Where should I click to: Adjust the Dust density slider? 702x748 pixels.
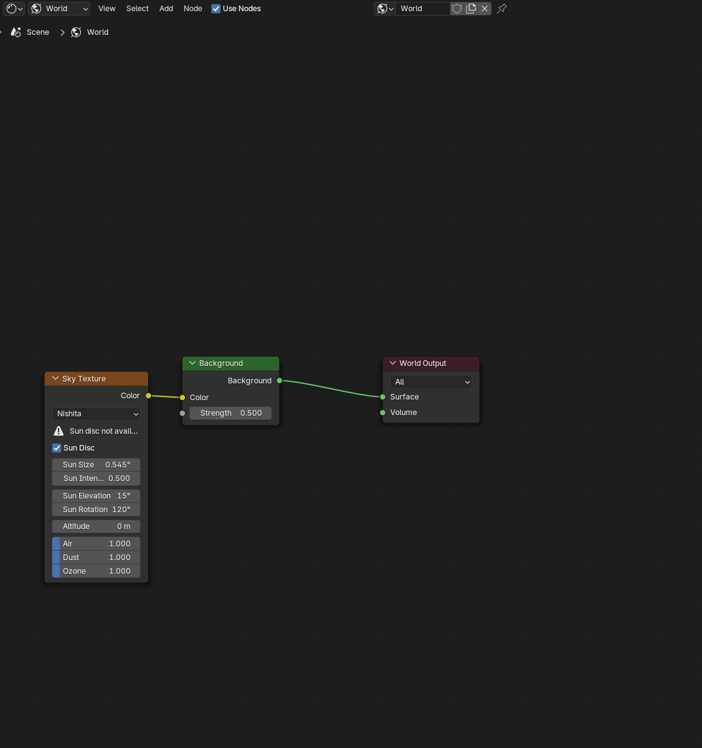coord(96,558)
